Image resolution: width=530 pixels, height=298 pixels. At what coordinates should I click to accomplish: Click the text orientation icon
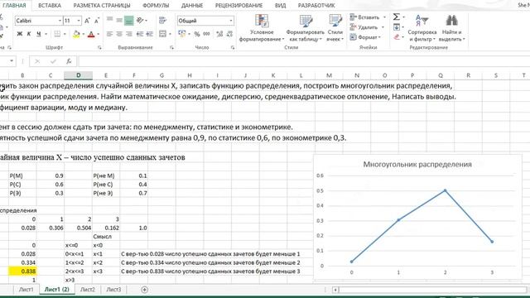pyautogui.click(x=140, y=20)
